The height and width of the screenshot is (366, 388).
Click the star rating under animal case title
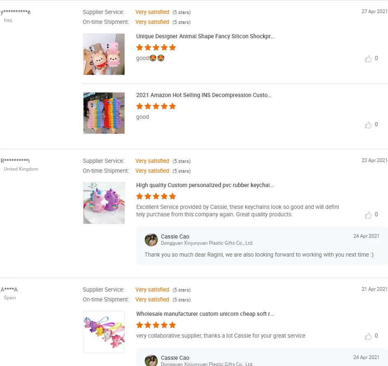pyautogui.click(x=156, y=47)
